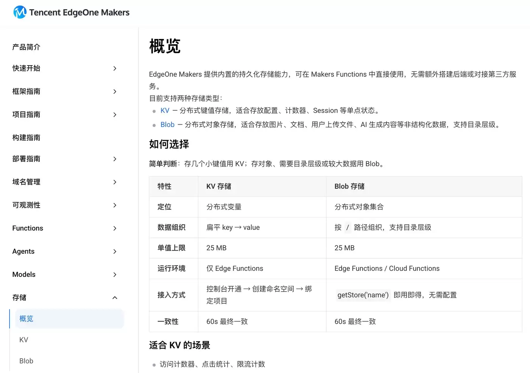Expand the Models section chevron

115,274
